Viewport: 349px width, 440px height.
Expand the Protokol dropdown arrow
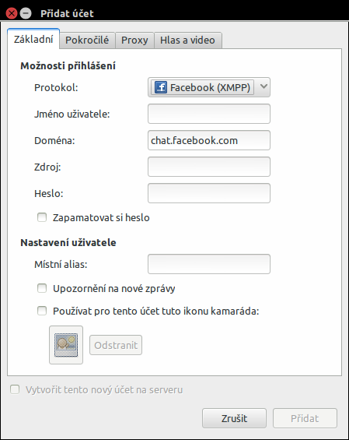(x=263, y=86)
